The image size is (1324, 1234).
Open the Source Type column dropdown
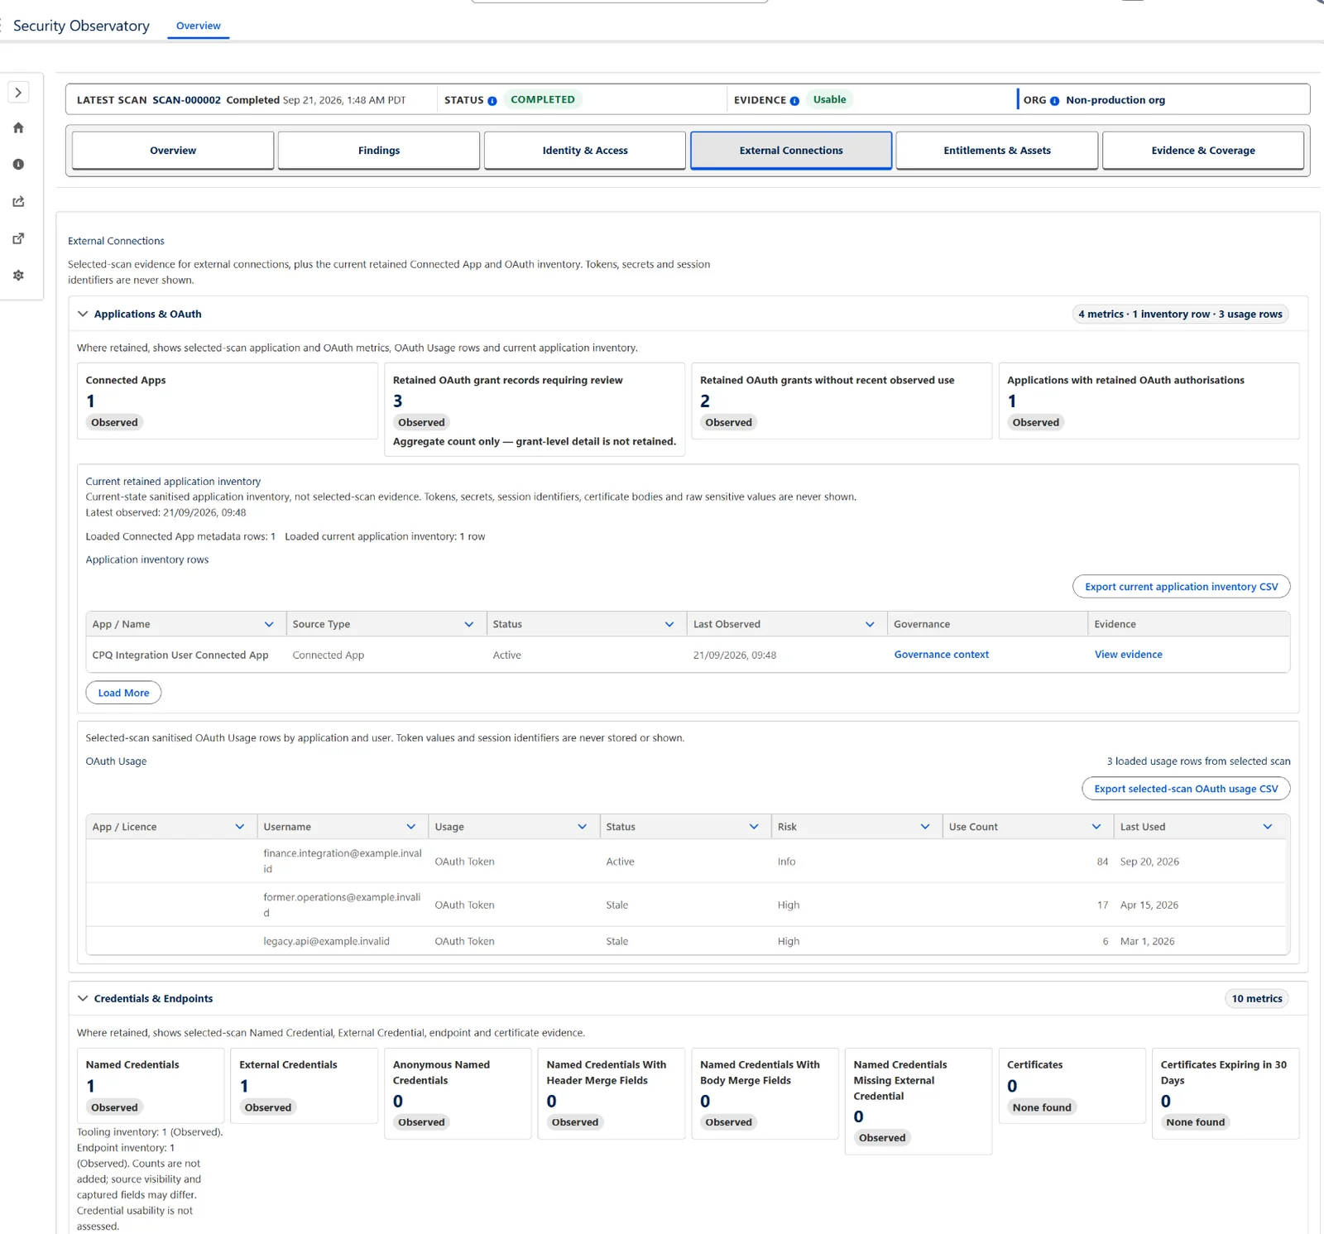pos(469,624)
